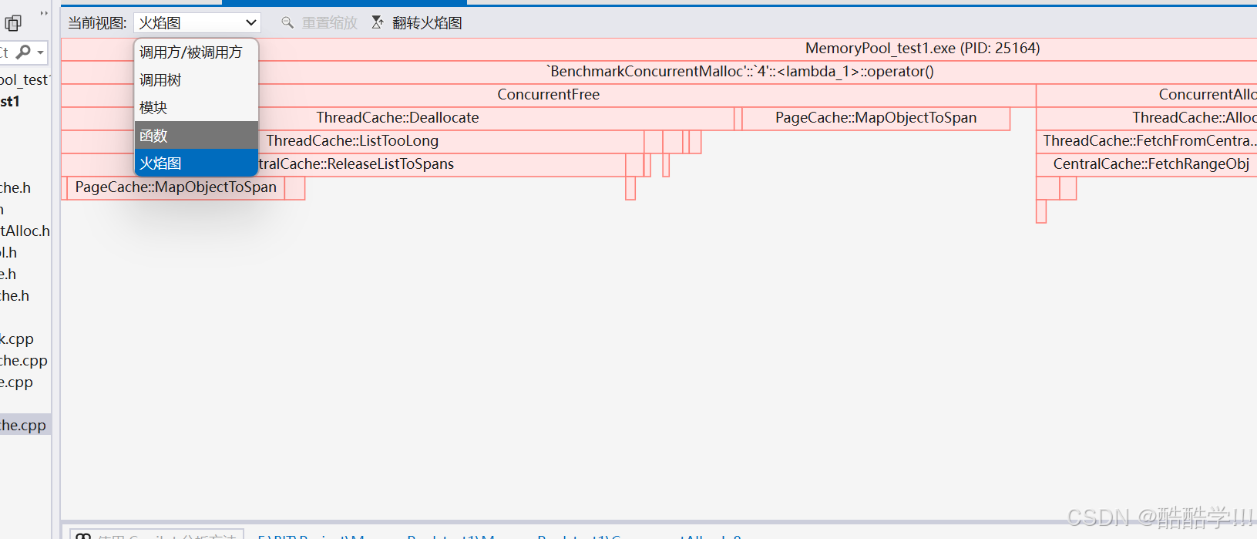This screenshot has height=539, width=1257.
Task: Choose 调用树 from the view list
Action: pos(197,80)
